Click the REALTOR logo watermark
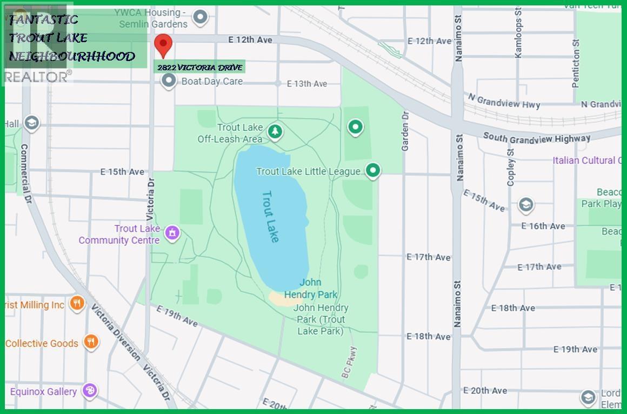 (38, 77)
